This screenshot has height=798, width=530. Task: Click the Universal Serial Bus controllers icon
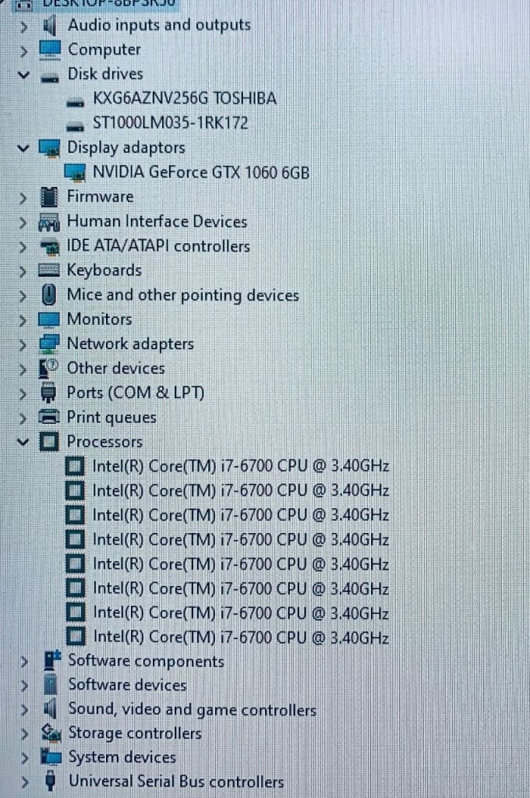click(50, 781)
